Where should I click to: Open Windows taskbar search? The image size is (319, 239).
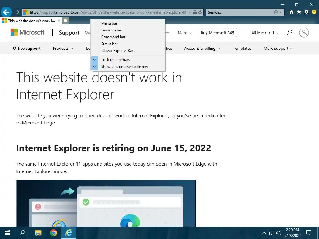point(22,233)
